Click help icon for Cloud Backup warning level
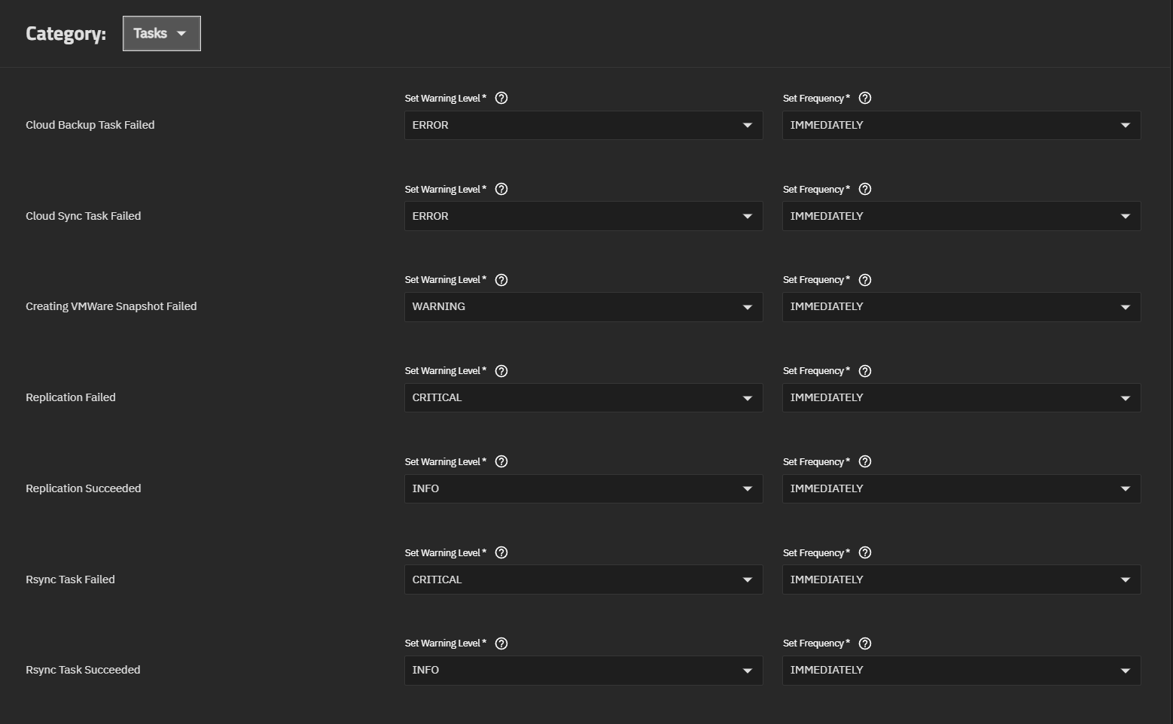The width and height of the screenshot is (1173, 724). 501,98
